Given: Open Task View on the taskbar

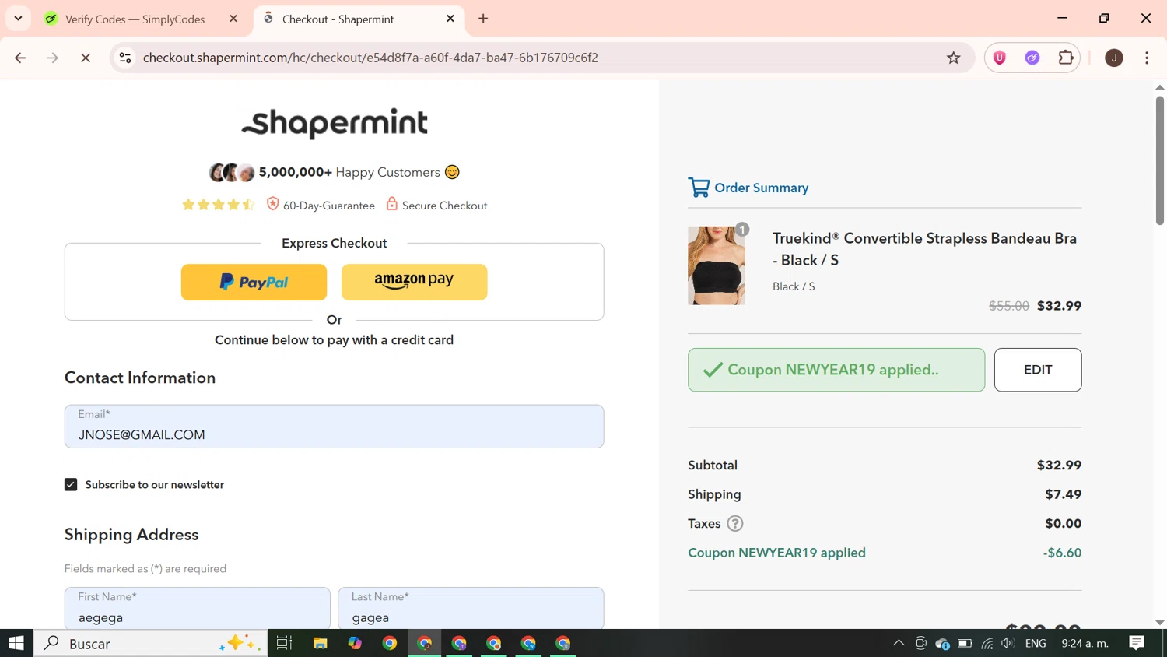Looking at the screenshot, I should click(284, 643).
